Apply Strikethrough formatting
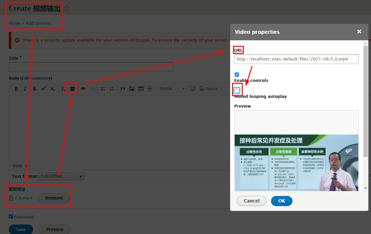Screen dimensions: 371x234 pyautogui.click(x=34, y=89)
